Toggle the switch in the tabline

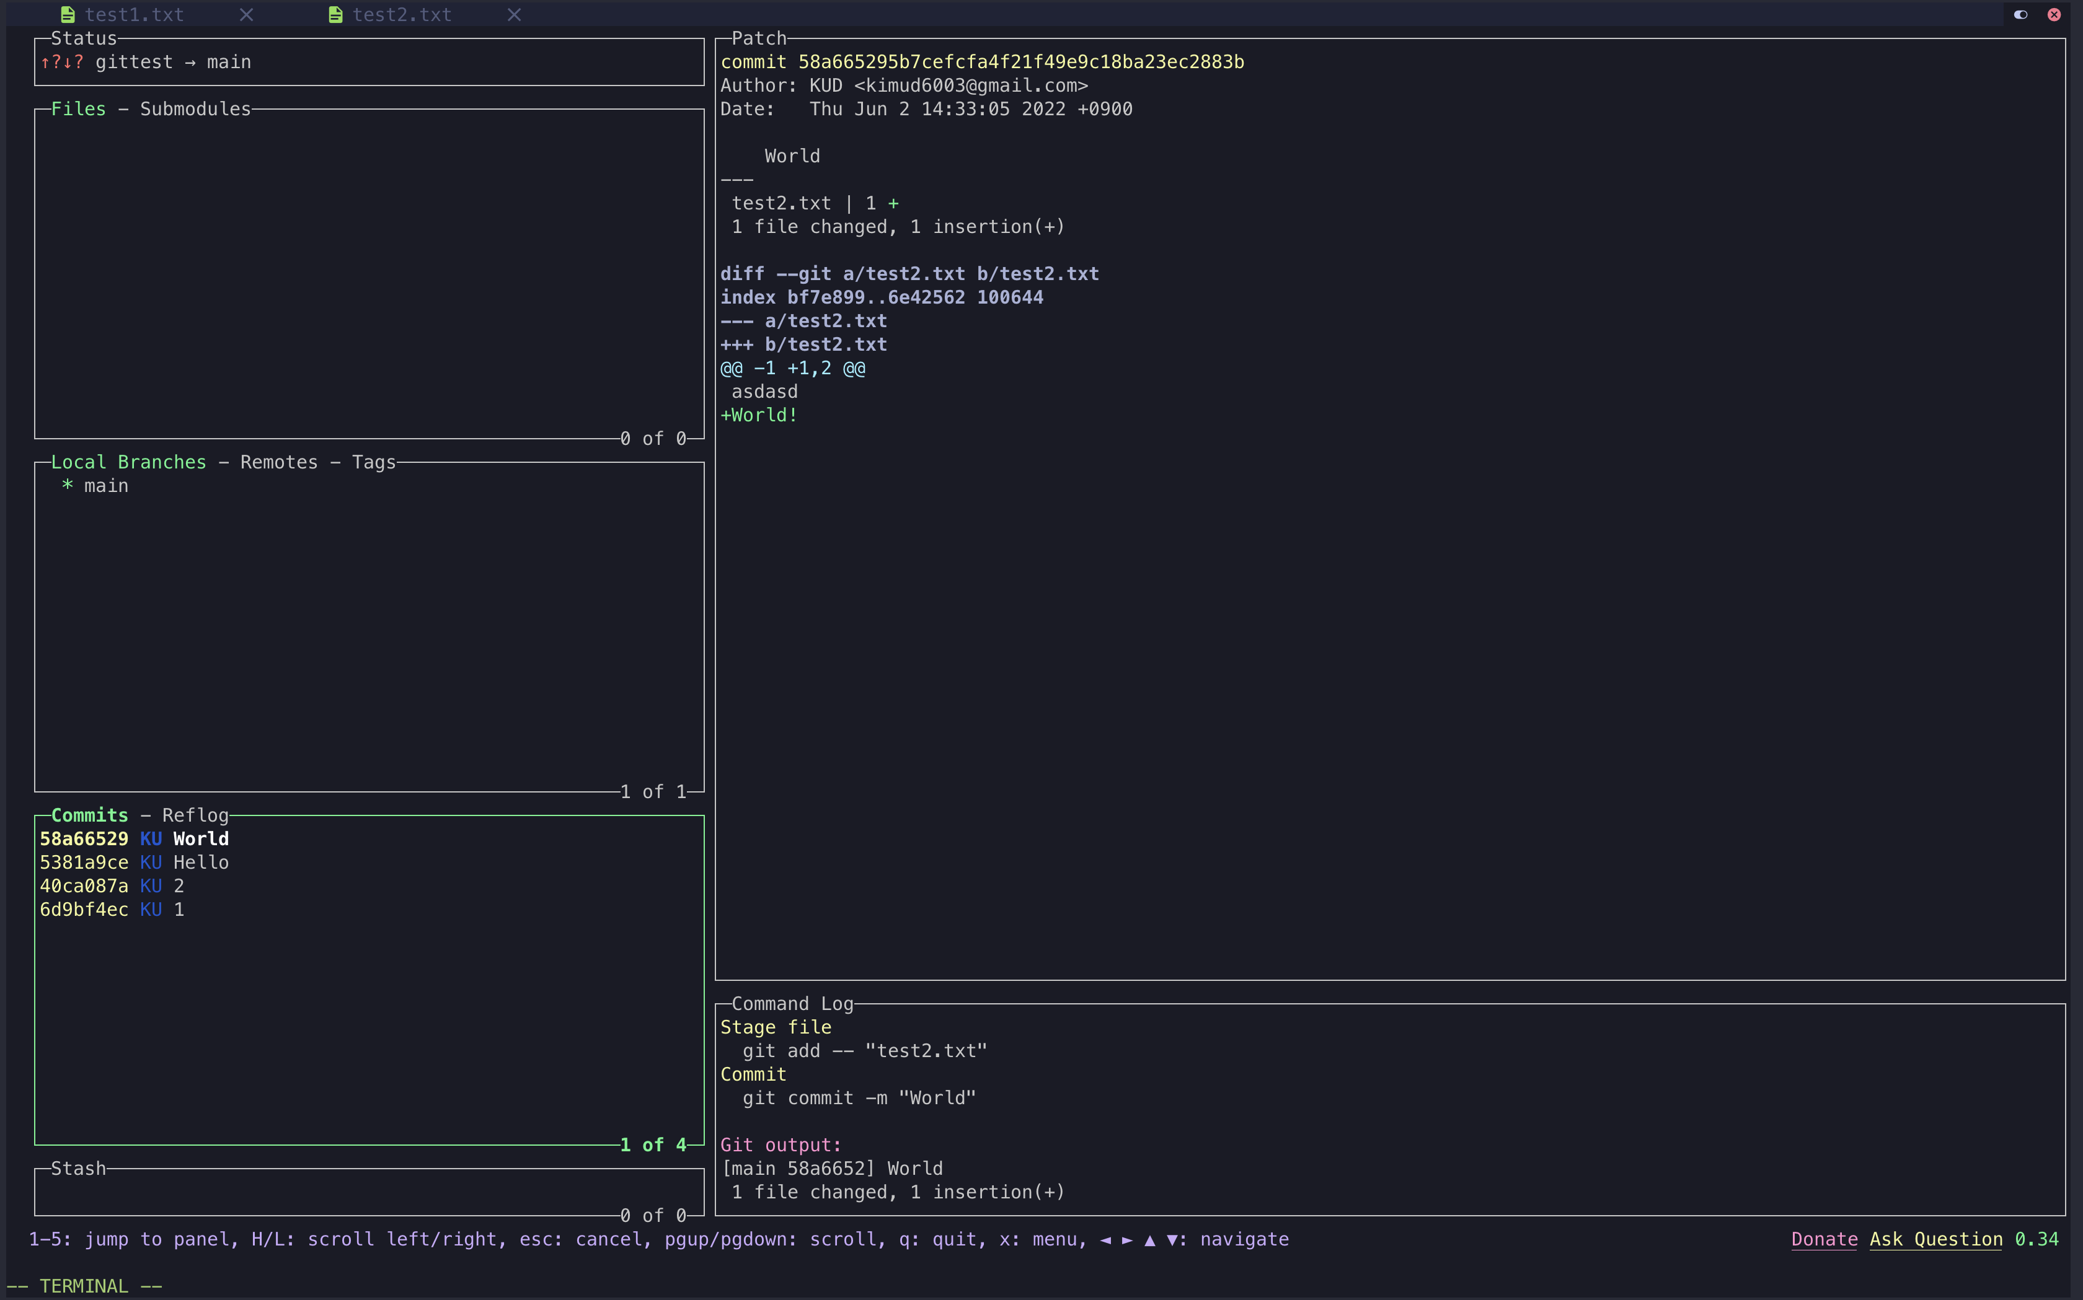[2020, 15]
